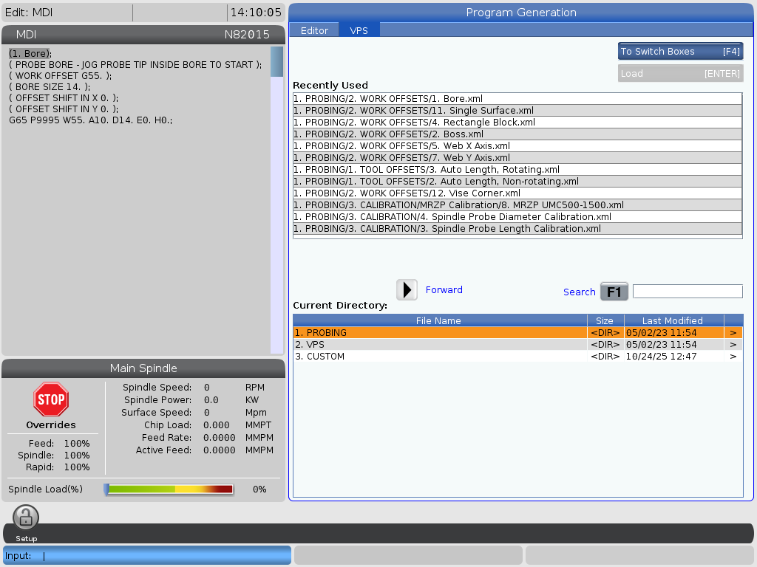Click the Setup lock icon
The width and height of the screenshot is (757, 567).
tap(26, 518)
